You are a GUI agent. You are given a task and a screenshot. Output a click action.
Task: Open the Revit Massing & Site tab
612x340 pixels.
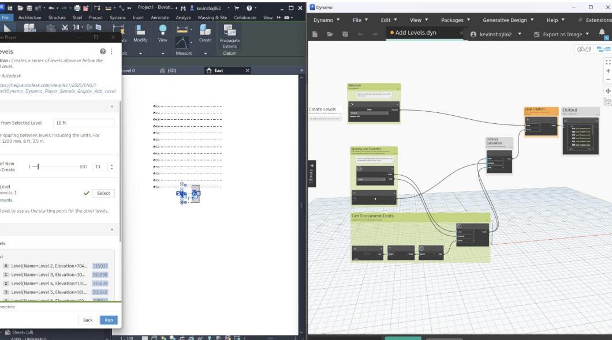212,17
